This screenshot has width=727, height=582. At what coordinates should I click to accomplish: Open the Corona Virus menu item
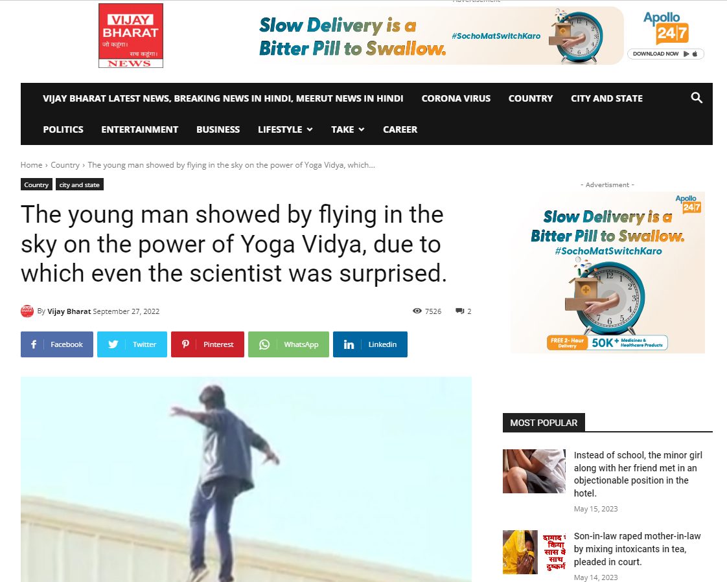point(456,98)
